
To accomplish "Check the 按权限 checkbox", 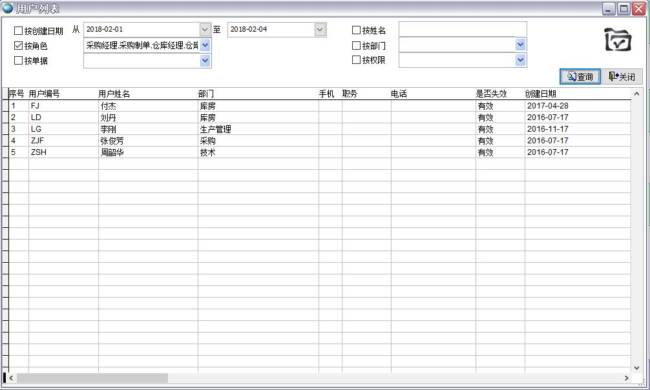I will (x=356, y=60).
